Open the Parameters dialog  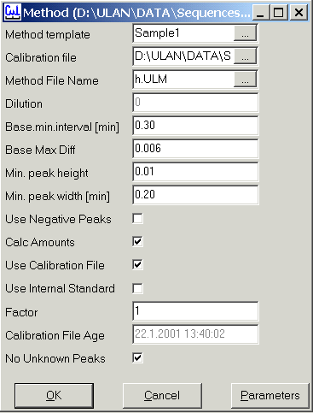pos(270,396)
